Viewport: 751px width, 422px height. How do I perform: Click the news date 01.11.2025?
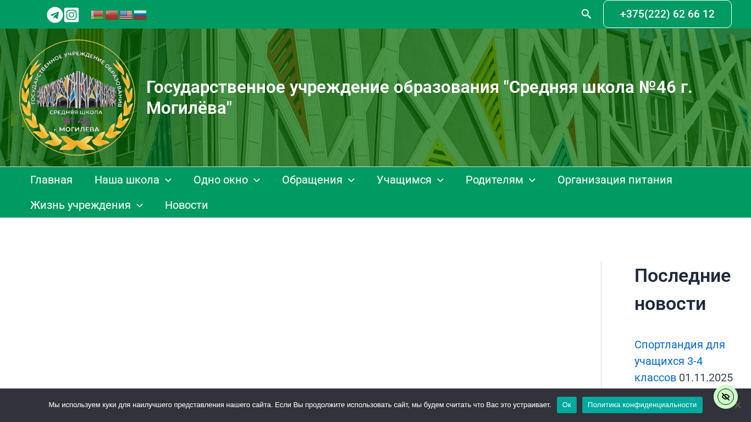click(706, 377)
